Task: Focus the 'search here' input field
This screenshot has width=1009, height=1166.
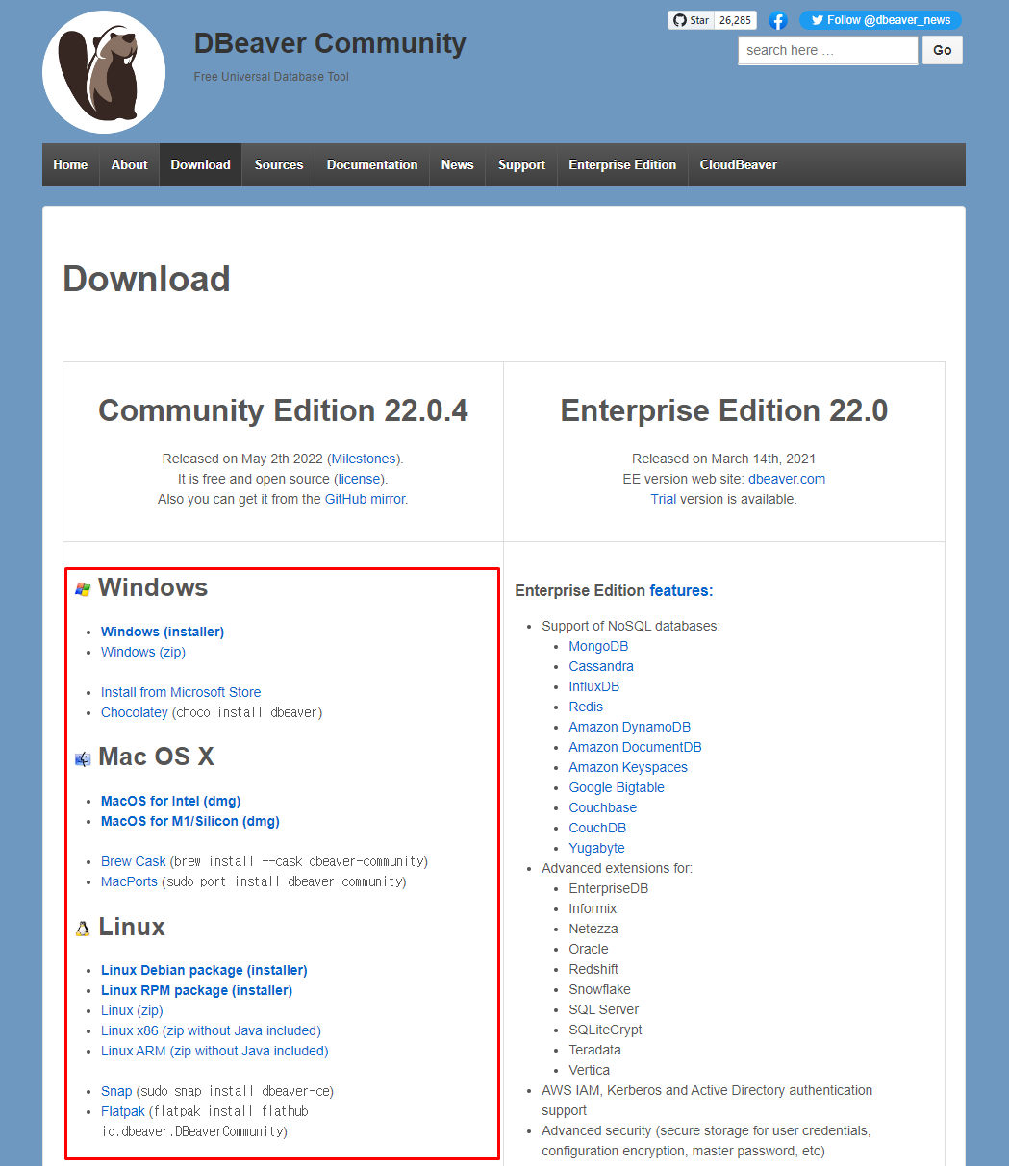Action: [828, 50]
